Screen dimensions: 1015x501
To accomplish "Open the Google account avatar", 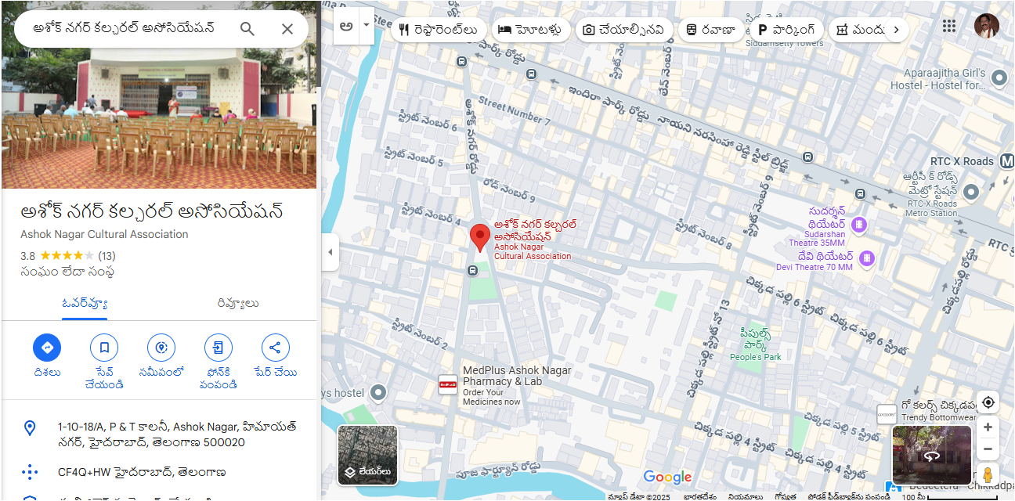I will [986, 26].
